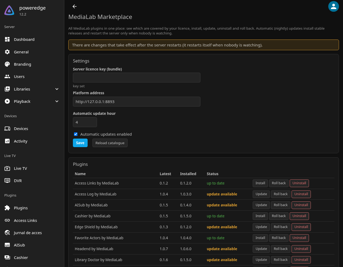Reload the plugin catalogue
The image size is (343, 267).
click(110, 143)
